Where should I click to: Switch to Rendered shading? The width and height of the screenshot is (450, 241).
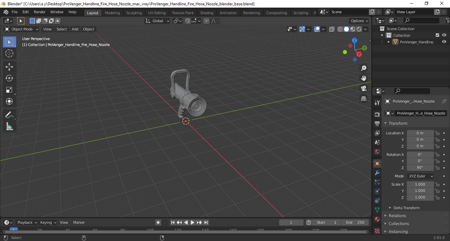[x=359, y=29]
